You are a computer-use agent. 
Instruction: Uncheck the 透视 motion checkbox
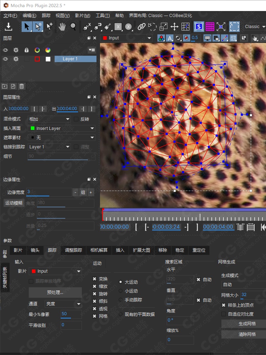95,309
